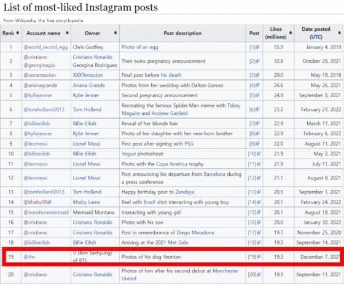Open Diego Maradona link

click(x=195, y=232)
